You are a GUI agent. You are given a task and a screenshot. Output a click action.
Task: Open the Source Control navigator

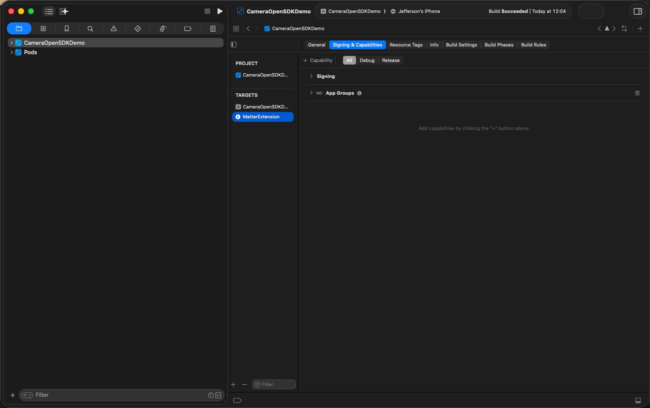[x=43, y=28]
